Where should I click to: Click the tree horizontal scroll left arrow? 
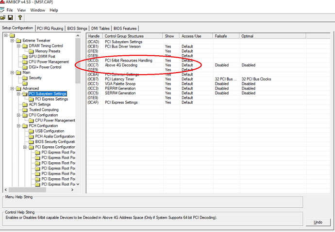[x=6, y=189]
